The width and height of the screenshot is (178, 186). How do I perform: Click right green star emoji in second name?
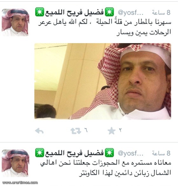tap(109, 153)
